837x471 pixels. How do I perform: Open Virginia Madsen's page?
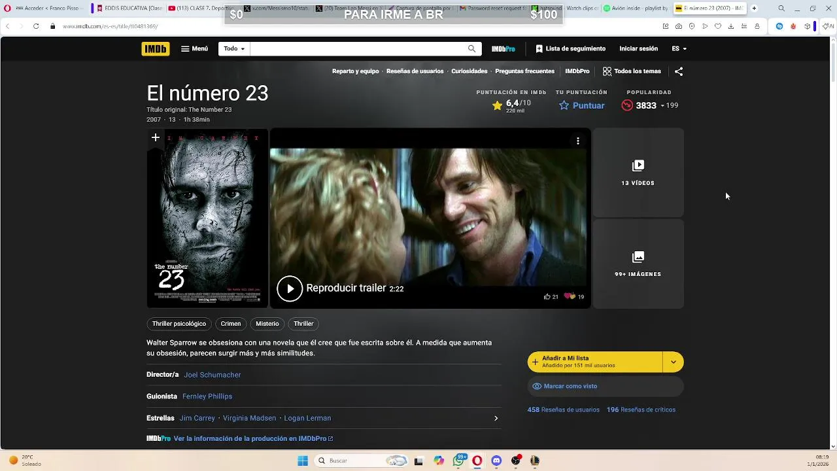point(249,418)
